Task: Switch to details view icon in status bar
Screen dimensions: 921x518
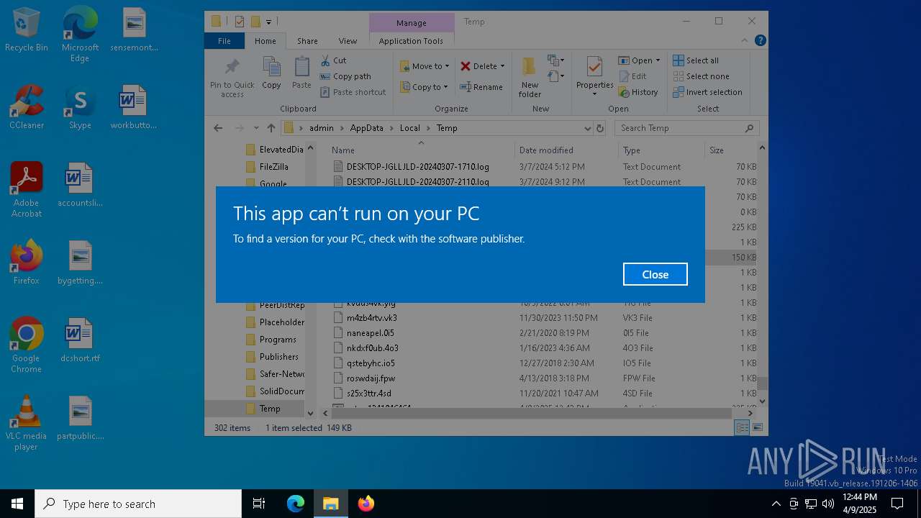Action: point(742,427)
